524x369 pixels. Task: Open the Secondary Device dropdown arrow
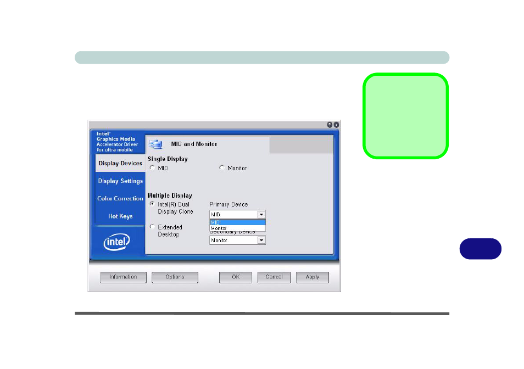(261, 240)
